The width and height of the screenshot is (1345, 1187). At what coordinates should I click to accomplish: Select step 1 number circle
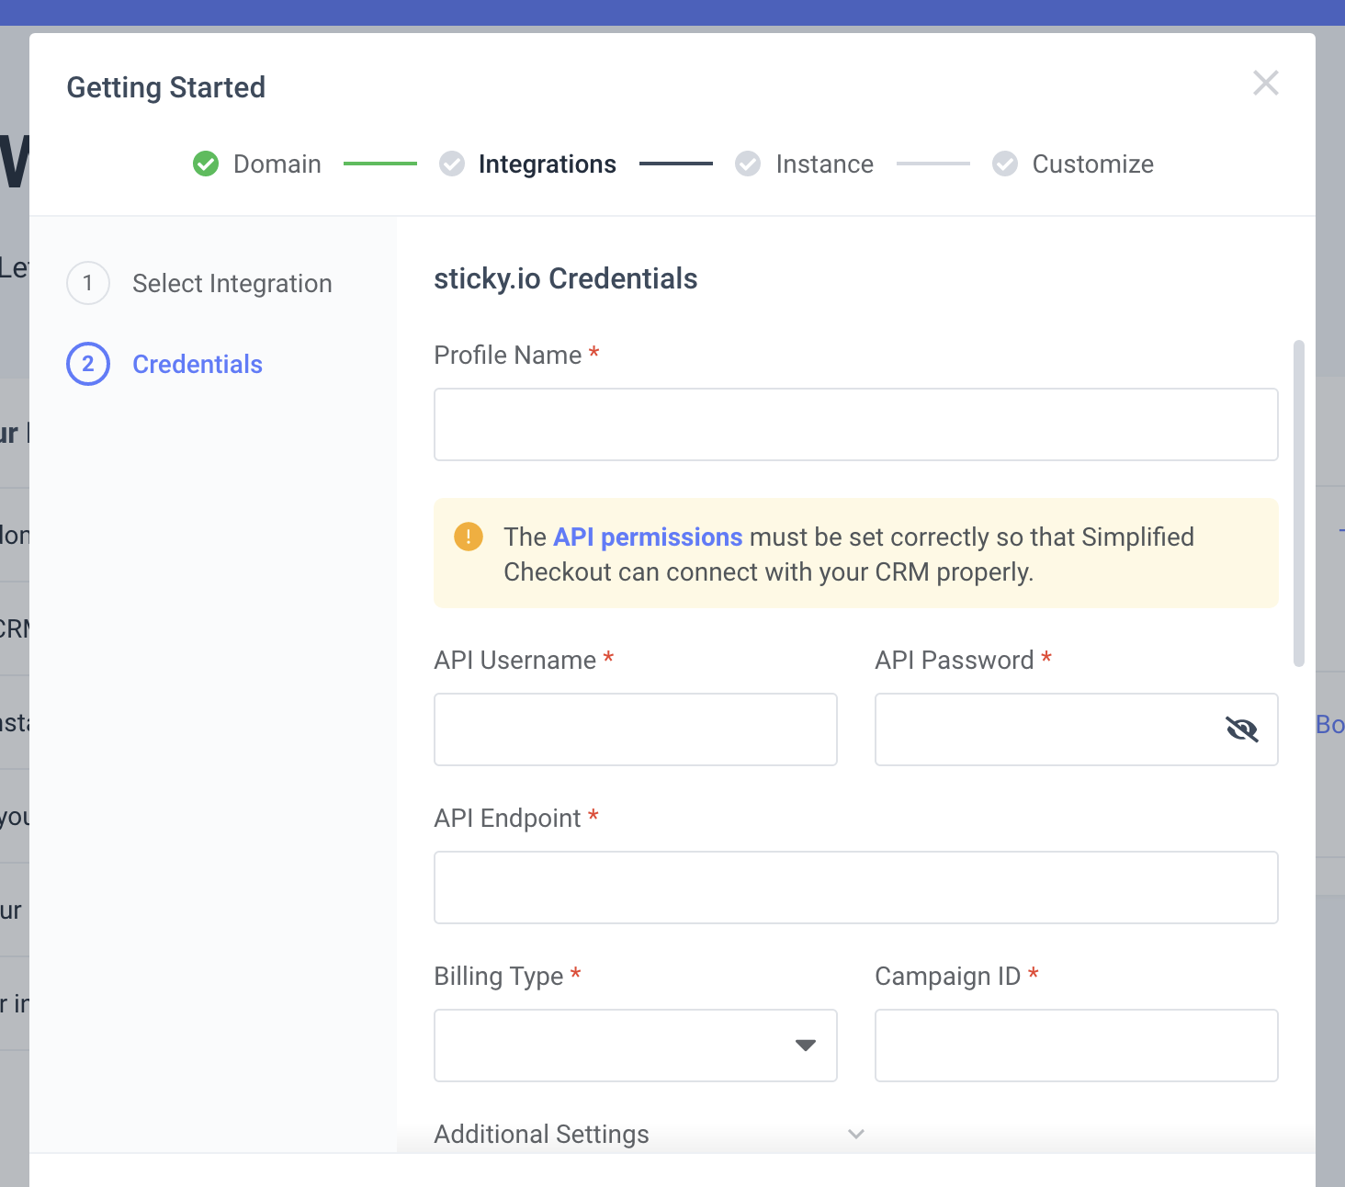pos(88,283)
